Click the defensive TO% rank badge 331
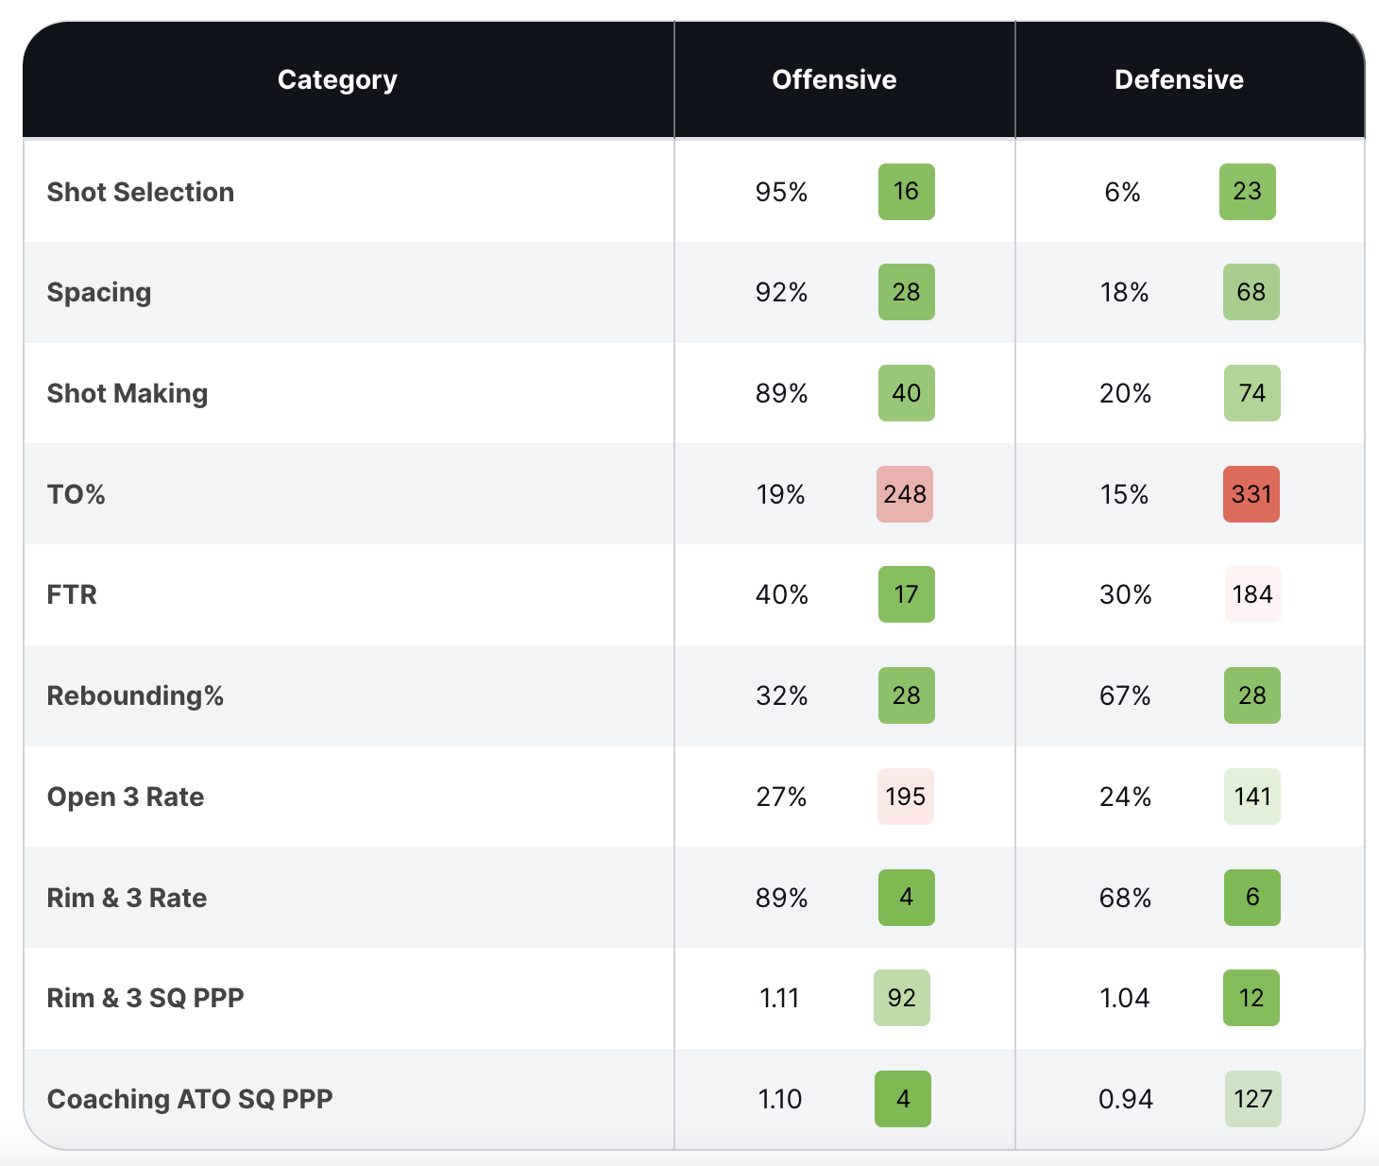 (1251, 494)
